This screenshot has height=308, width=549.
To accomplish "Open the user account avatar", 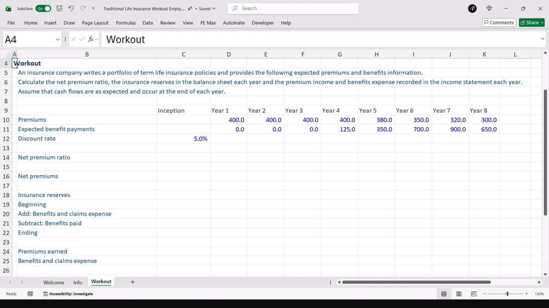I will click(473, 8).
